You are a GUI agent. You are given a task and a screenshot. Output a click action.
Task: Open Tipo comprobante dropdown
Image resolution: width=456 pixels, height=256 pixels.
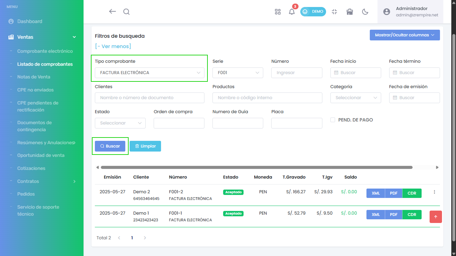click(x=150, y=73)
